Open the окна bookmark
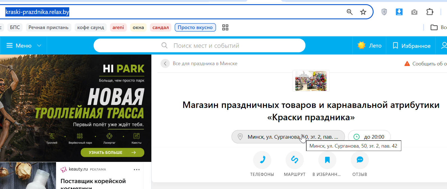Image resolution: width=447 pixels, height=189 pixels. point(138,27)
